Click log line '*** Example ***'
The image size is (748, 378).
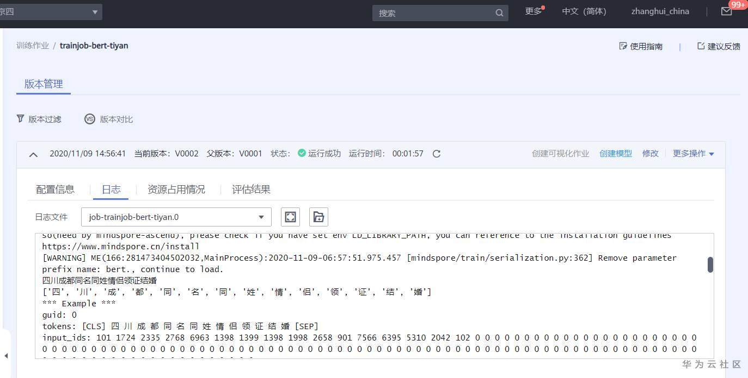click(x=79, y=304)
